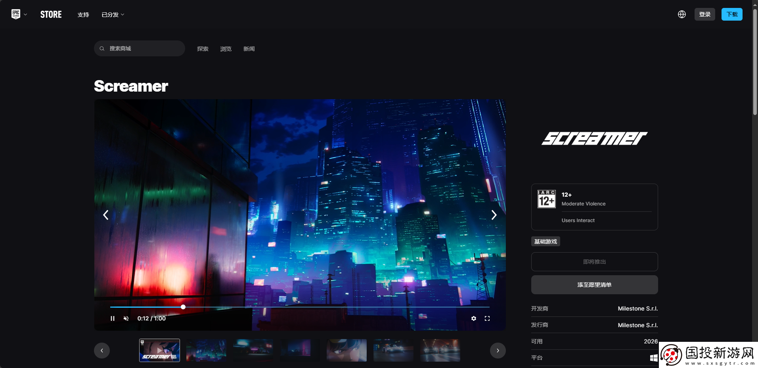
Task: Select the fourth thumbnail with the pink vertical glow
Action: pyautogui.click(x=300, y=350)
